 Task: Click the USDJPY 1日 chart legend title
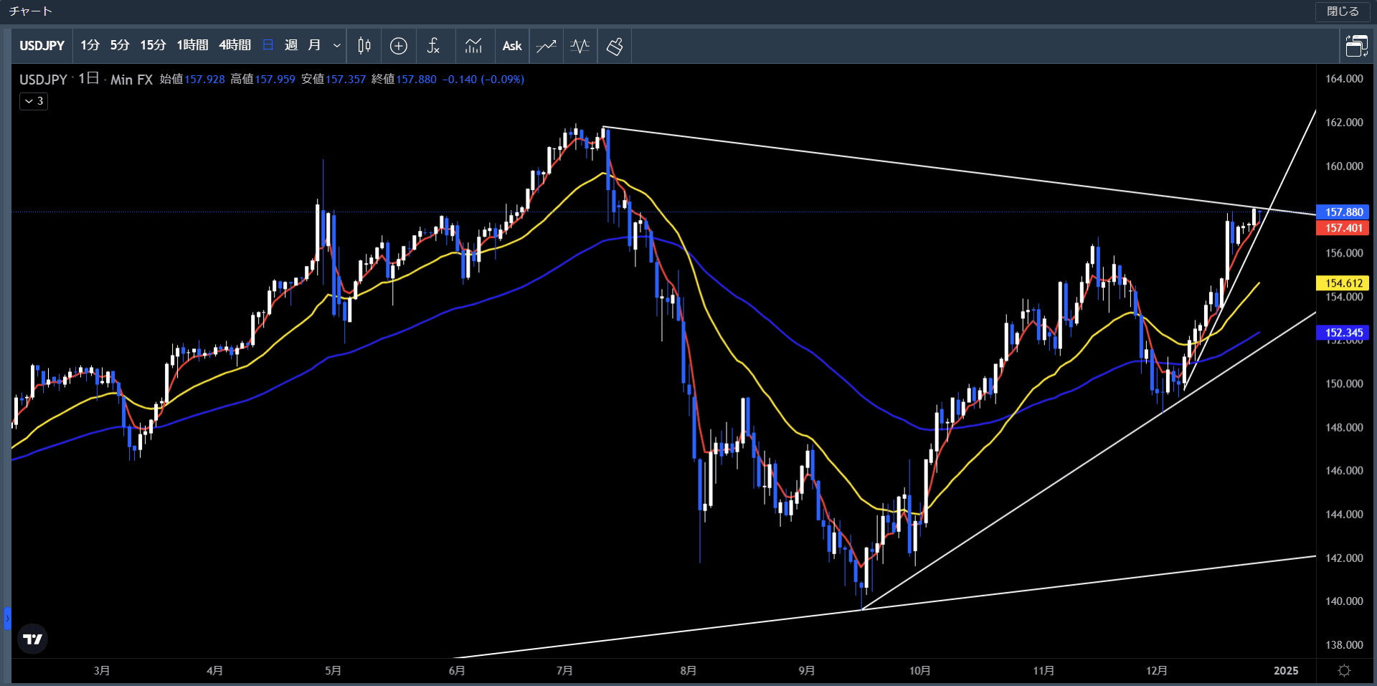point(86,79)
